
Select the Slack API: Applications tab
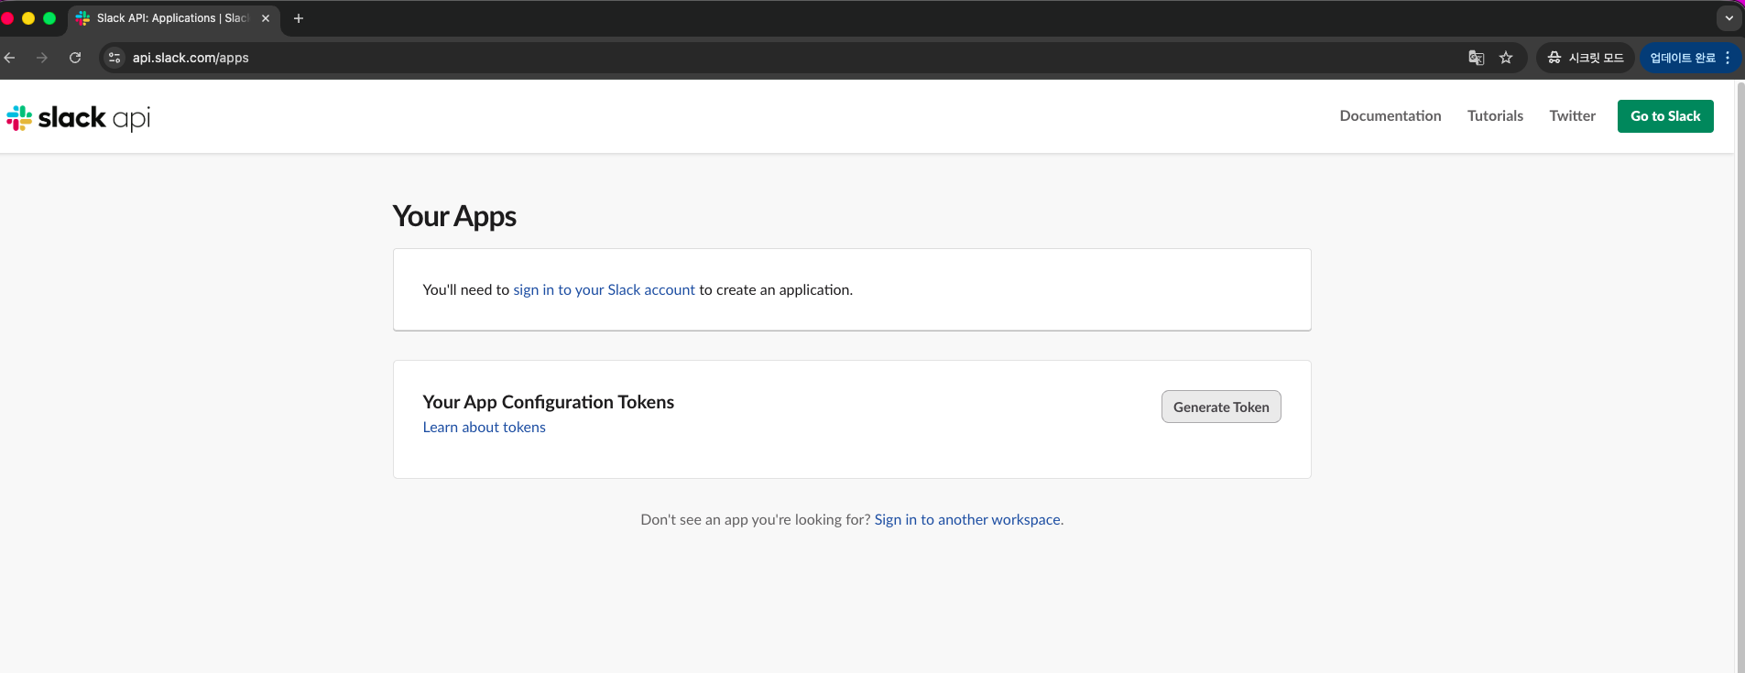174,18
